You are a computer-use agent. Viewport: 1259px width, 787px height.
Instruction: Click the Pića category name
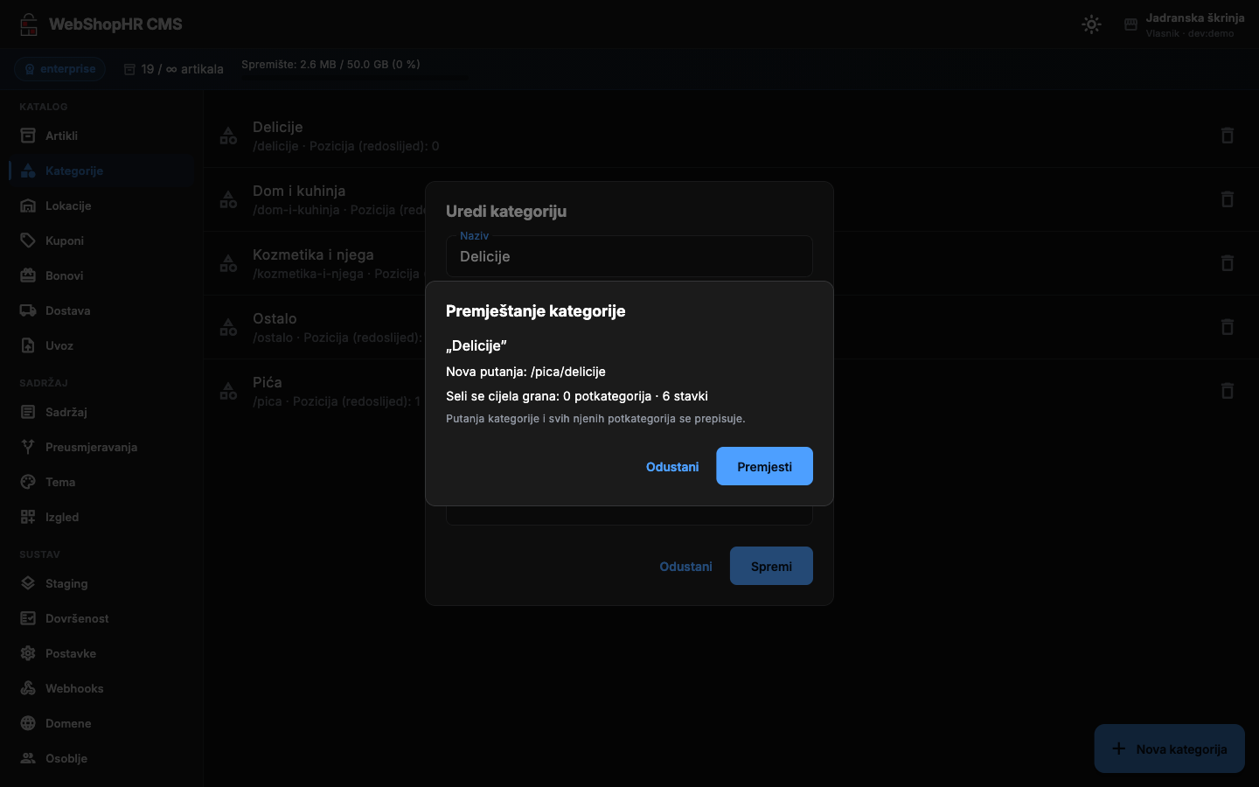268,382
